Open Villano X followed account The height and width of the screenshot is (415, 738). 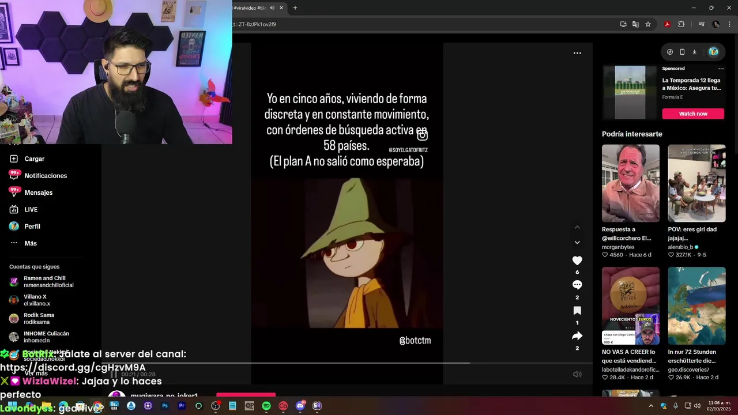pos(30,300)
